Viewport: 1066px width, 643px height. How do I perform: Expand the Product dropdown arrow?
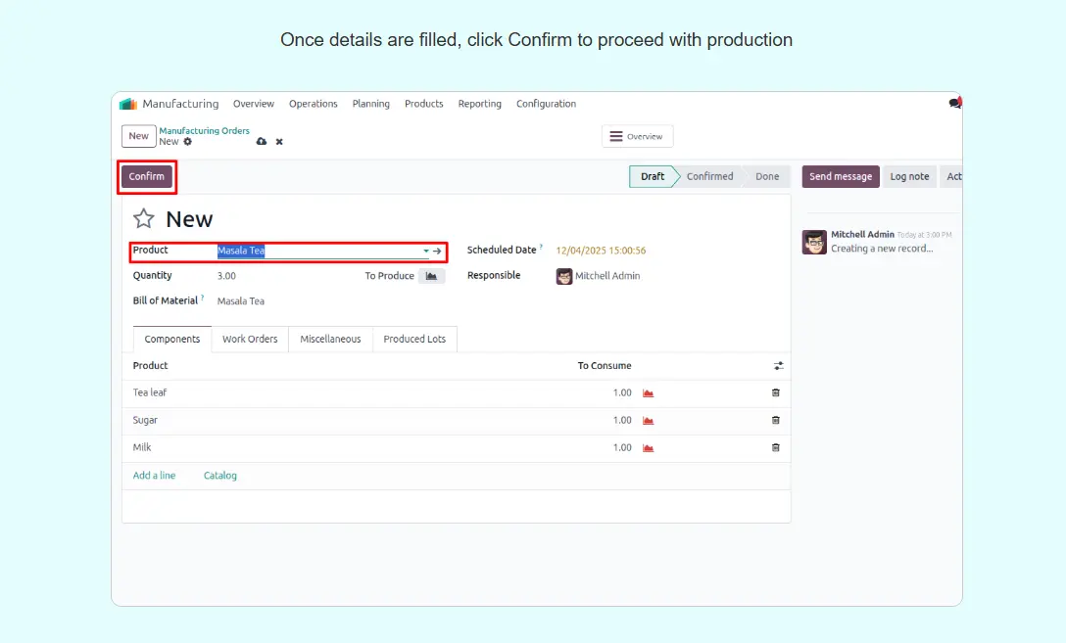click(426, 252)
